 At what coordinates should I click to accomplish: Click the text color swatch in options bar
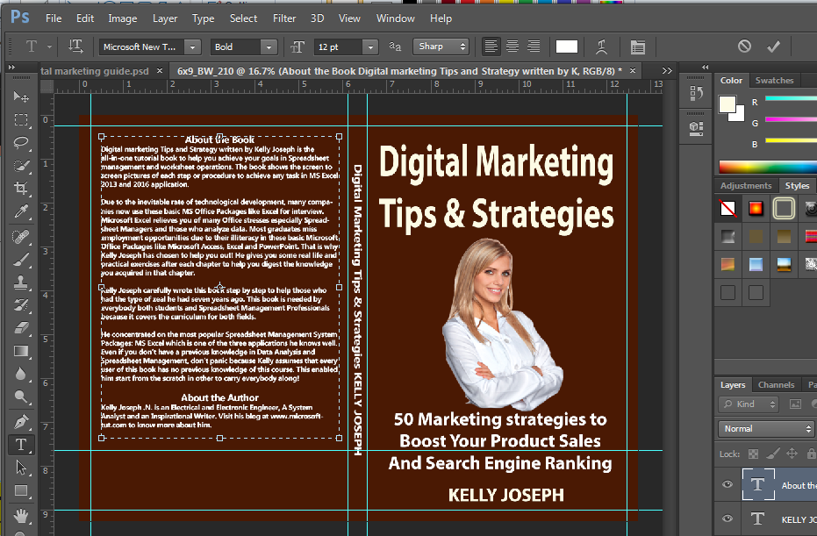click(x=566, y=46)
